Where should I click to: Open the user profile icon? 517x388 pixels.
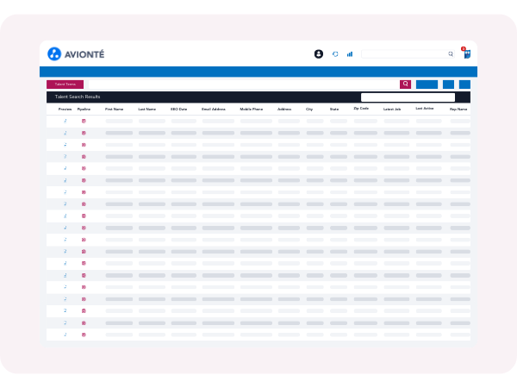coord(319,53)
